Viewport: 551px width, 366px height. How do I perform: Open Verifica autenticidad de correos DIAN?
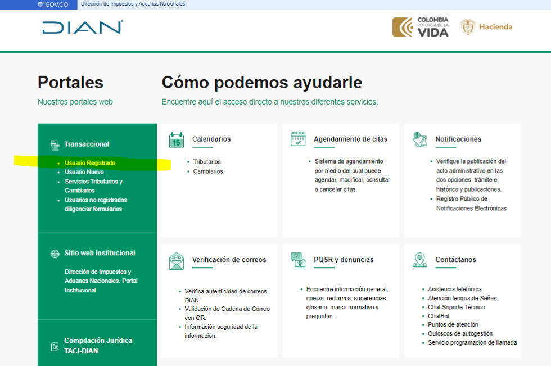pos(225,296)
